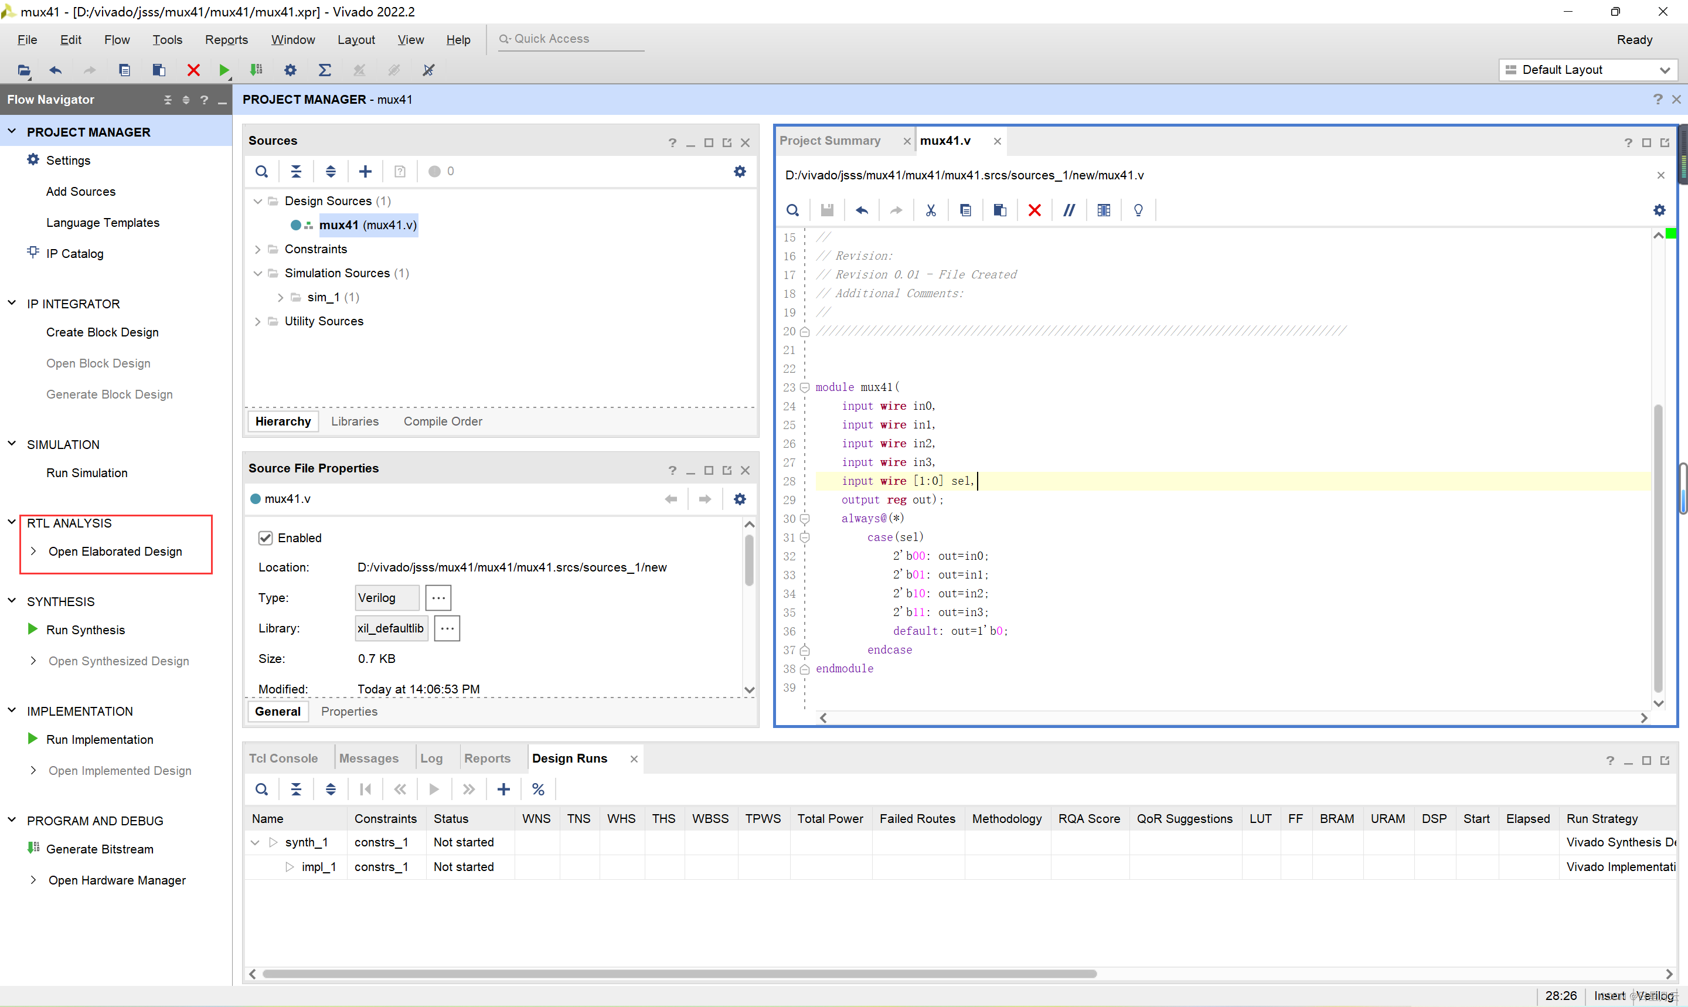1688x1007 pixels.
Task: Collapse the Simulation Sources tree node
Action: click(x=258, y=273)
